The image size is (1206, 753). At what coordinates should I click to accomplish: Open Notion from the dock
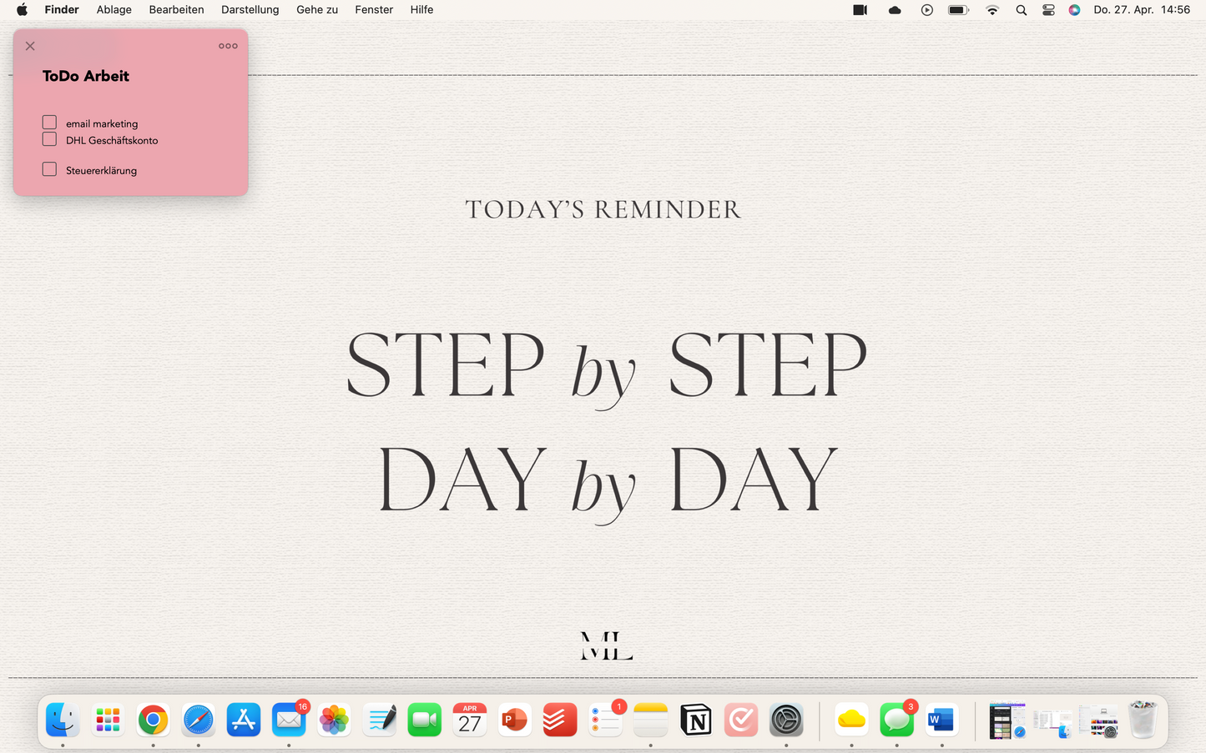tap(695, 720)
